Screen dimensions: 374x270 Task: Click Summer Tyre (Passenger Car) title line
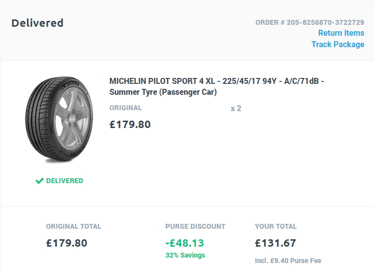click(x=163, y=92)
